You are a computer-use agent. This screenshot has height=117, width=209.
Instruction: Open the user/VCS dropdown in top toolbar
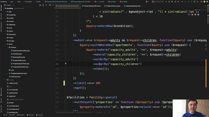[x=147, y=2]
